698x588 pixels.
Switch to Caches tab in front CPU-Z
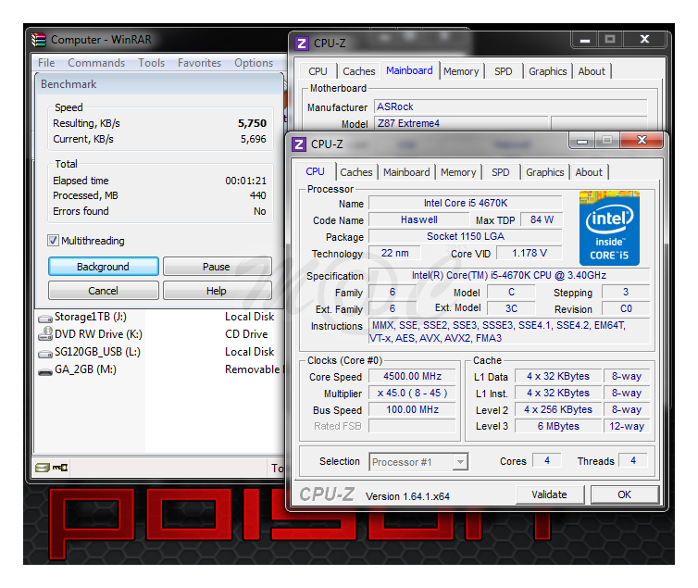(356, 172)
